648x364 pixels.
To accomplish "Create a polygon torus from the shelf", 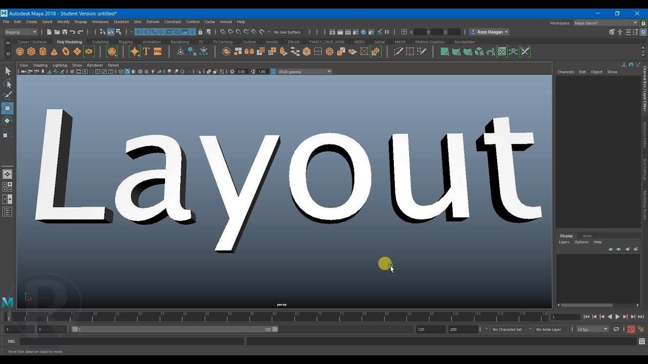I will coord(66,52).
